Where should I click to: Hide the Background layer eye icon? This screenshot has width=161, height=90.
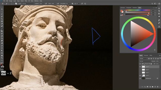point(140,78)
